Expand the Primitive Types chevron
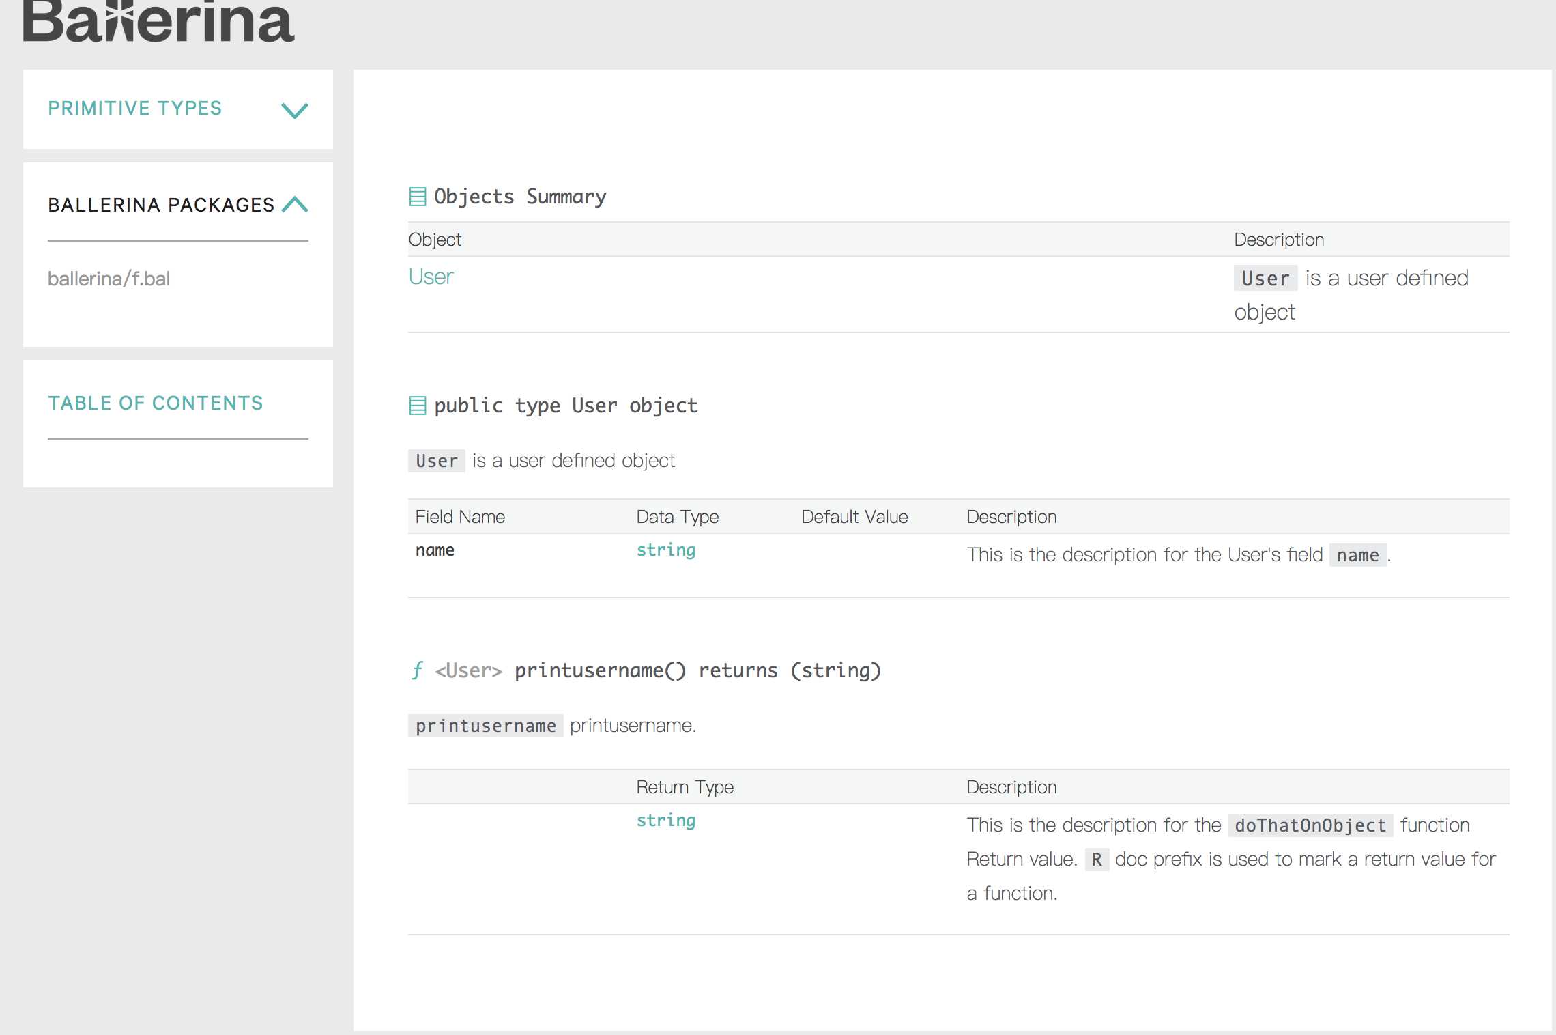The width and height of the screenshot is (1556, 1035). coord(295,110)
